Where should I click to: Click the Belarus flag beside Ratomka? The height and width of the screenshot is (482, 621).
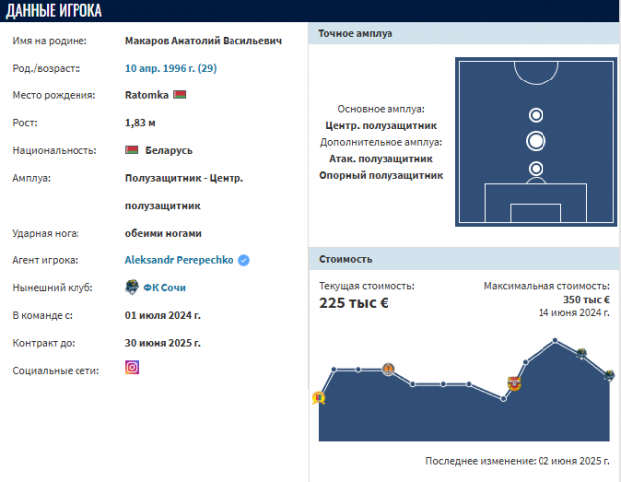click(x=180, y=95)
